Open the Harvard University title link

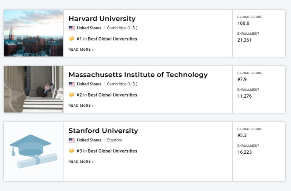point(102,19)
